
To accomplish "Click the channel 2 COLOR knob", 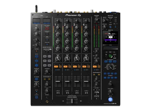I will click(x=67, y=58).
